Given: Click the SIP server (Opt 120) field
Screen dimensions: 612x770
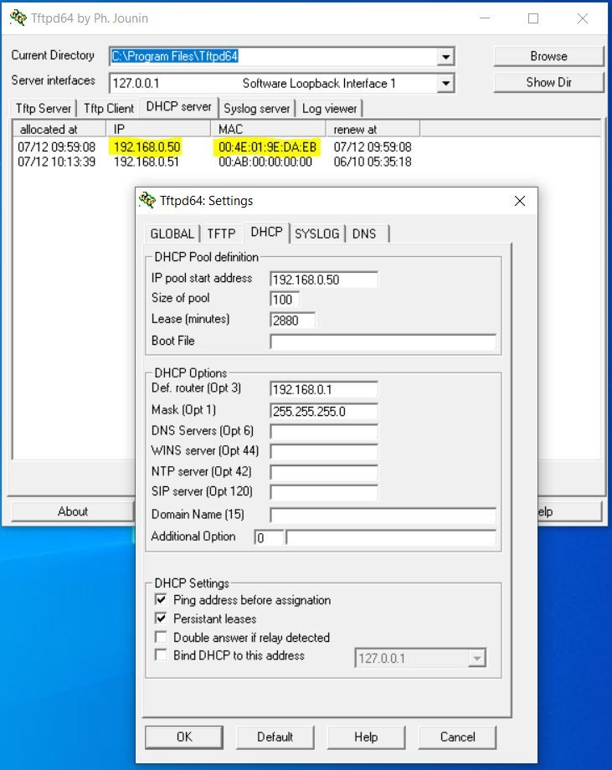Looking at the screenshot, I should point(324,492).
